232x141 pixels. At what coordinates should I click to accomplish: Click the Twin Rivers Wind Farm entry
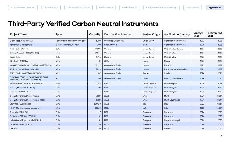point(26,84)
